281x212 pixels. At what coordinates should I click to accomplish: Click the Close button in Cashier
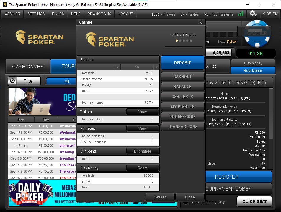[190, 197]
